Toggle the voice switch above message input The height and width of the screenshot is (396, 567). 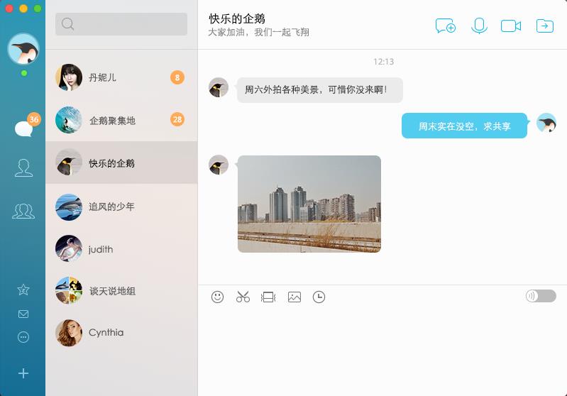point(541,296)
